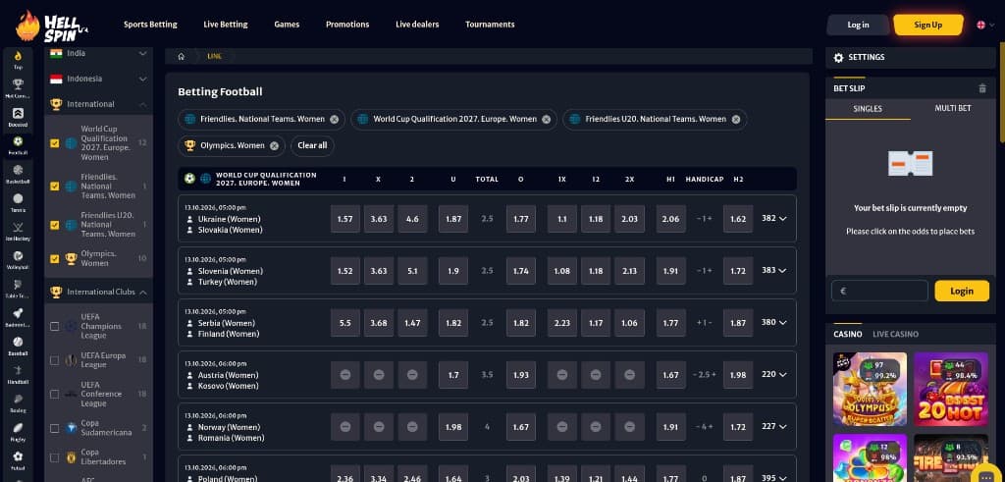
Task: Click the Log in button
Action: (x=858, y=25)
